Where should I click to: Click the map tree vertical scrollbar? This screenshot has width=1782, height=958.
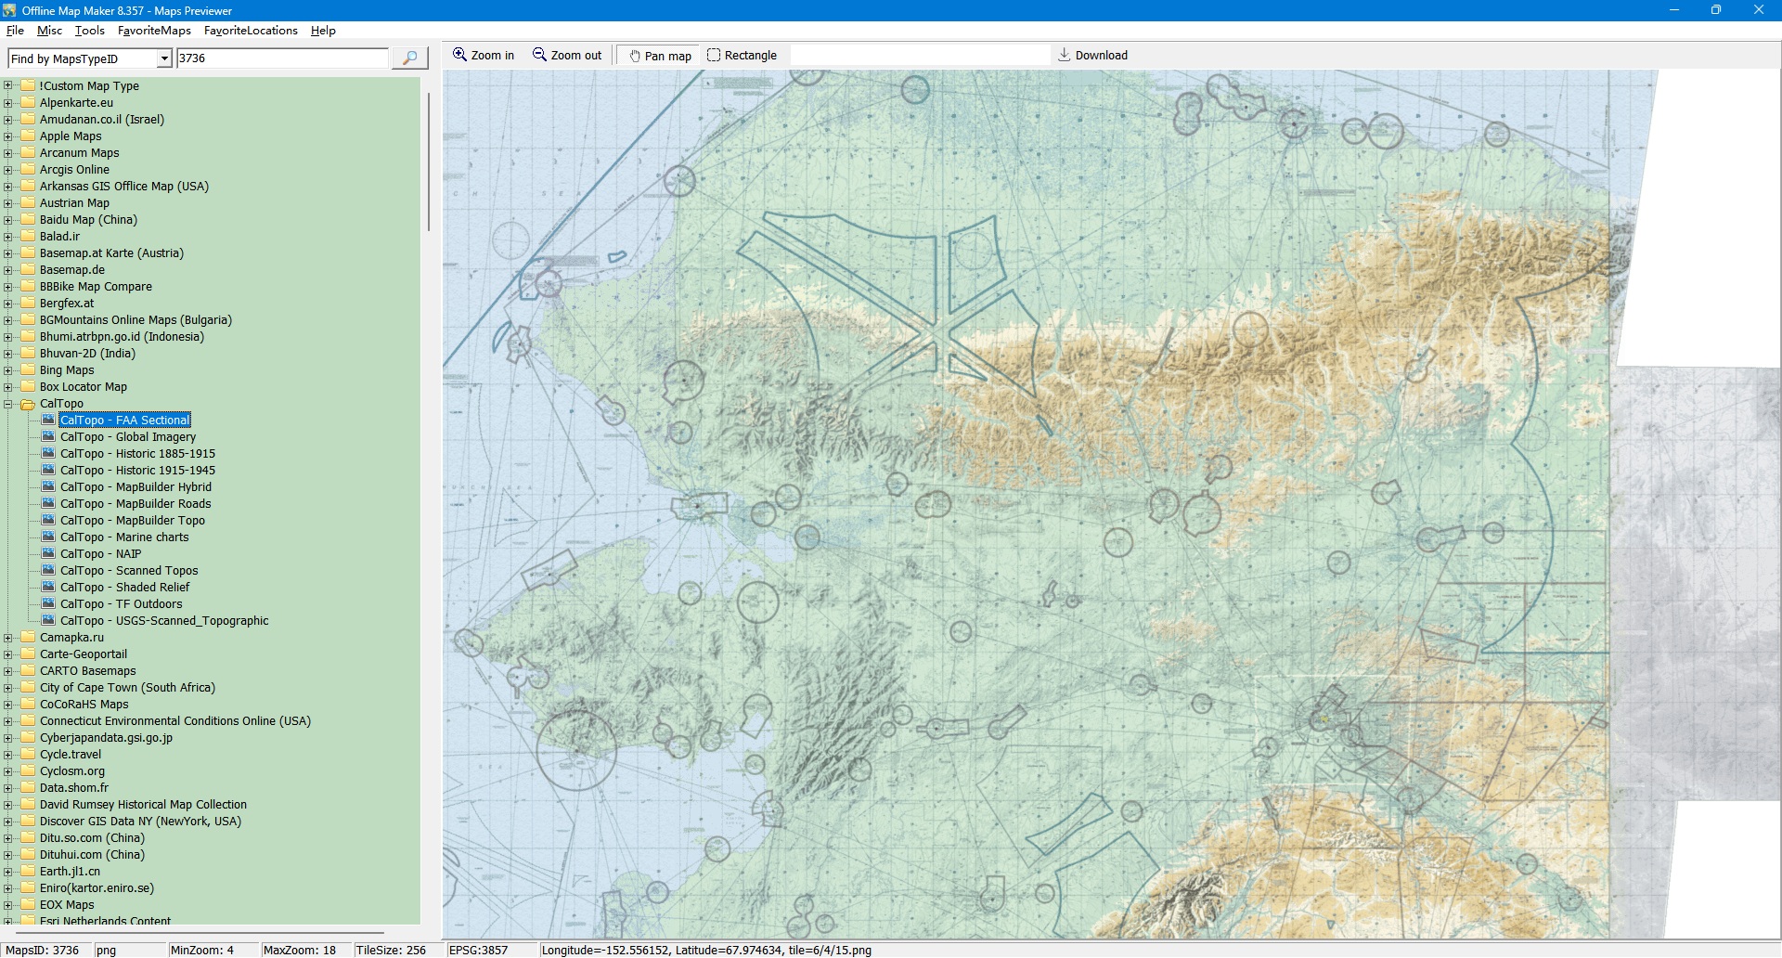[x=428, y=162]
